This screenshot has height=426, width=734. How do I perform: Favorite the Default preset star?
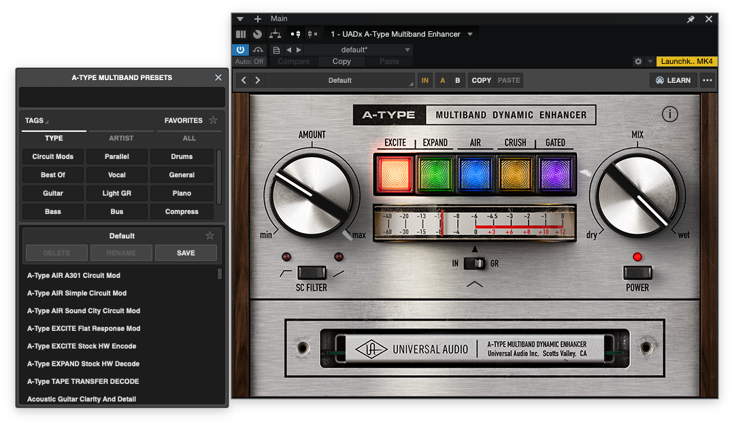[210, 235]
